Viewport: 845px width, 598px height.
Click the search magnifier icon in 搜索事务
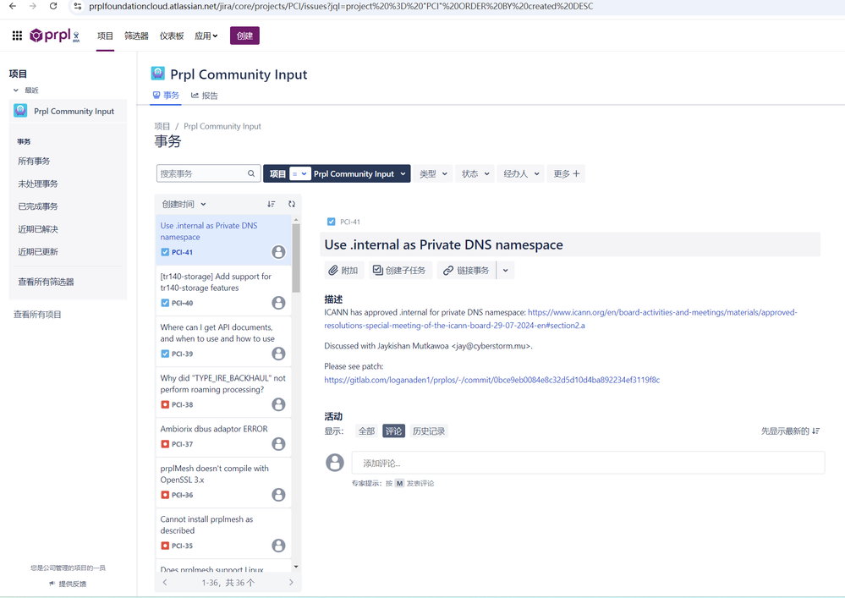pos(251,173)
